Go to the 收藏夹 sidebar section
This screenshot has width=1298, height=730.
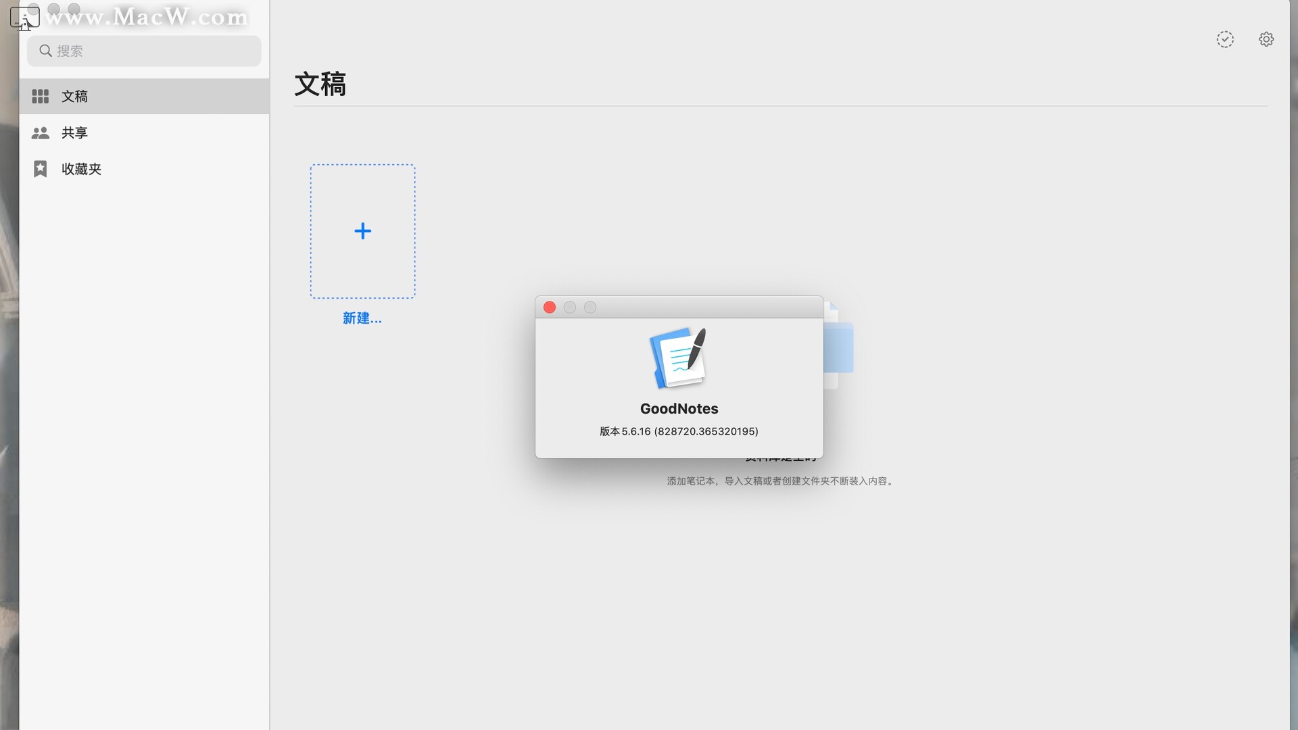[81, 169]
